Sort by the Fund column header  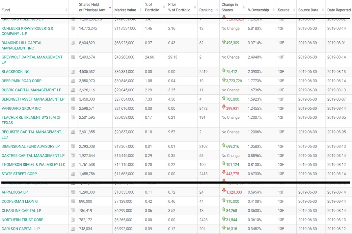tap(6, 10)
